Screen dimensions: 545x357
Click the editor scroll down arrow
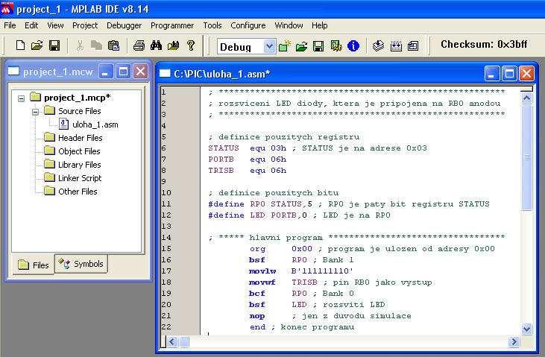[x=526, y=329]
